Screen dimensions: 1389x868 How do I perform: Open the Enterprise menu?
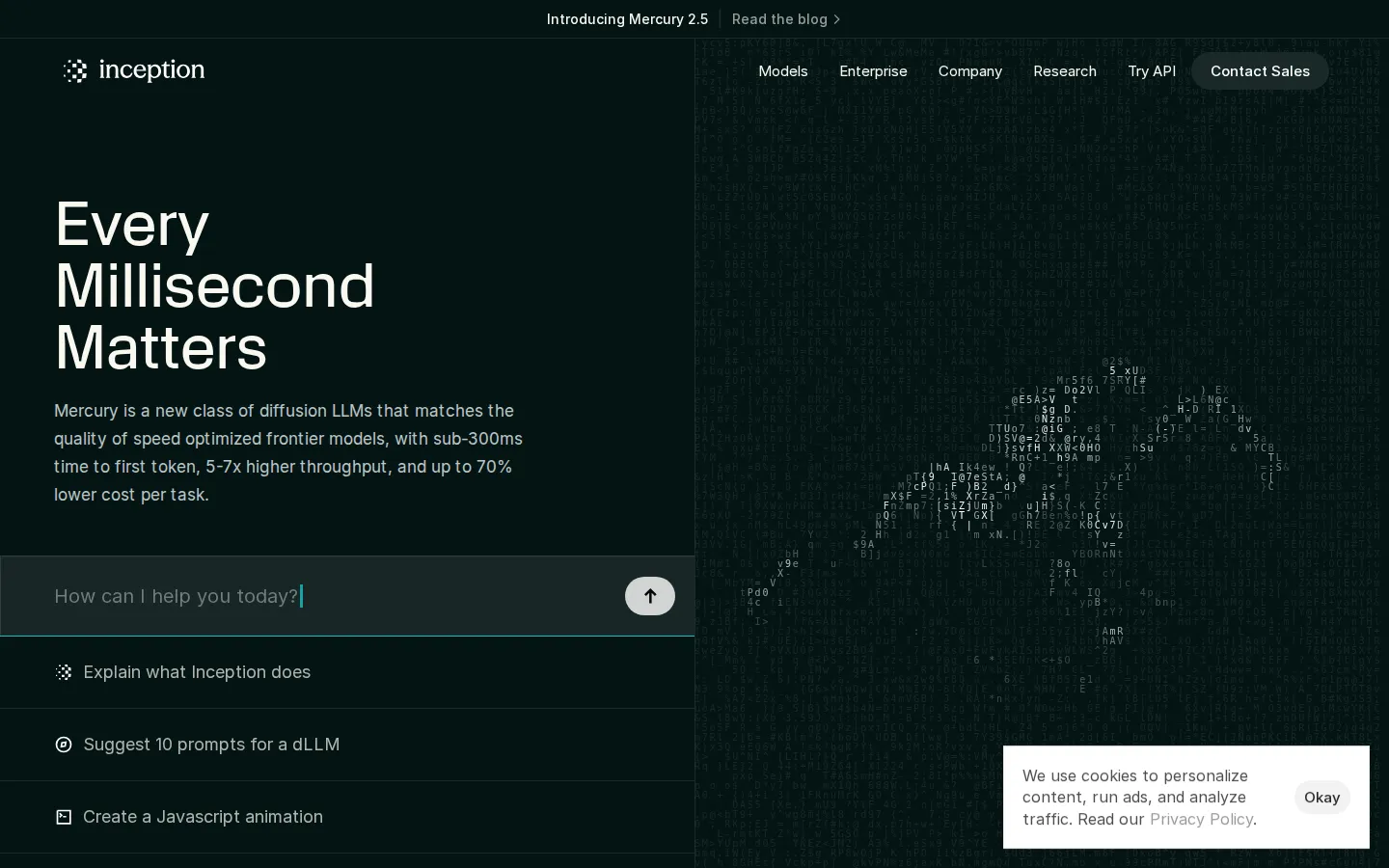(873, 71)
